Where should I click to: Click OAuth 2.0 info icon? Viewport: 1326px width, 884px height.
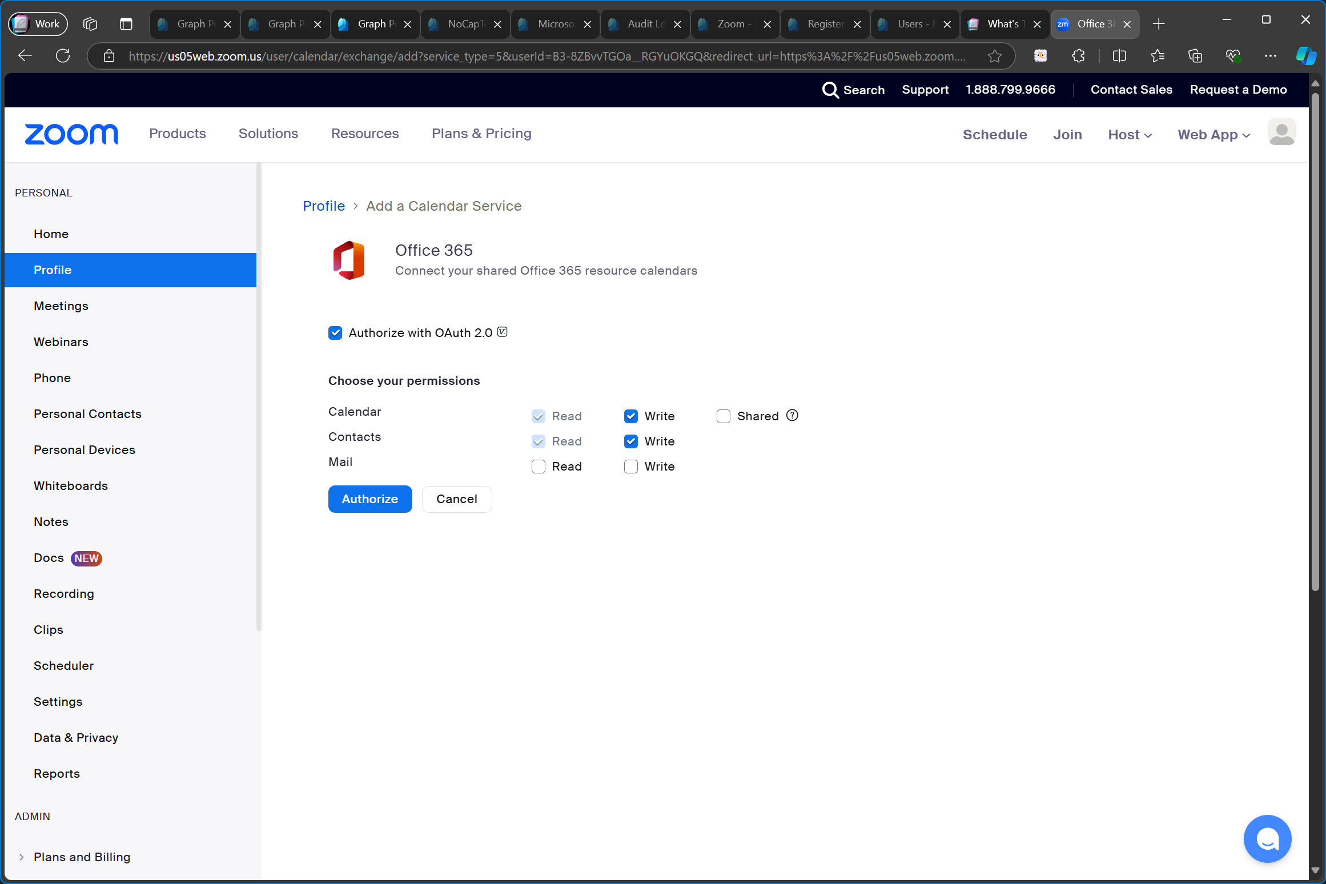502,332
